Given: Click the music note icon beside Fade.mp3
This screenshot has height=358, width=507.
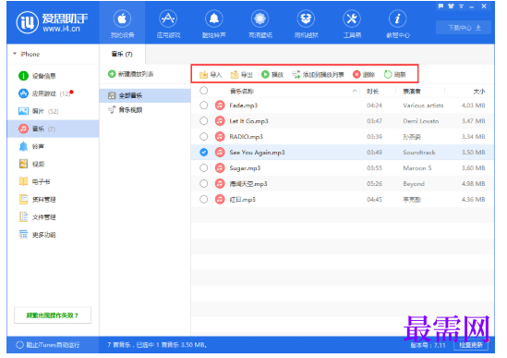Looking at the screenshot, I should pos(220,105).
